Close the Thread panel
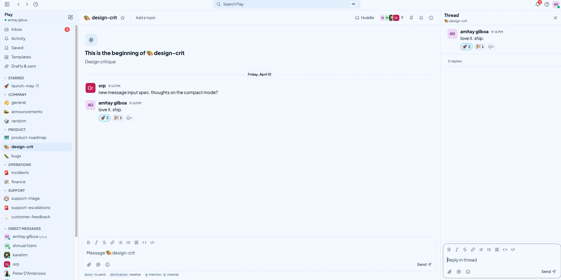This screenshot has width=561, height=280. click(555, 18)
